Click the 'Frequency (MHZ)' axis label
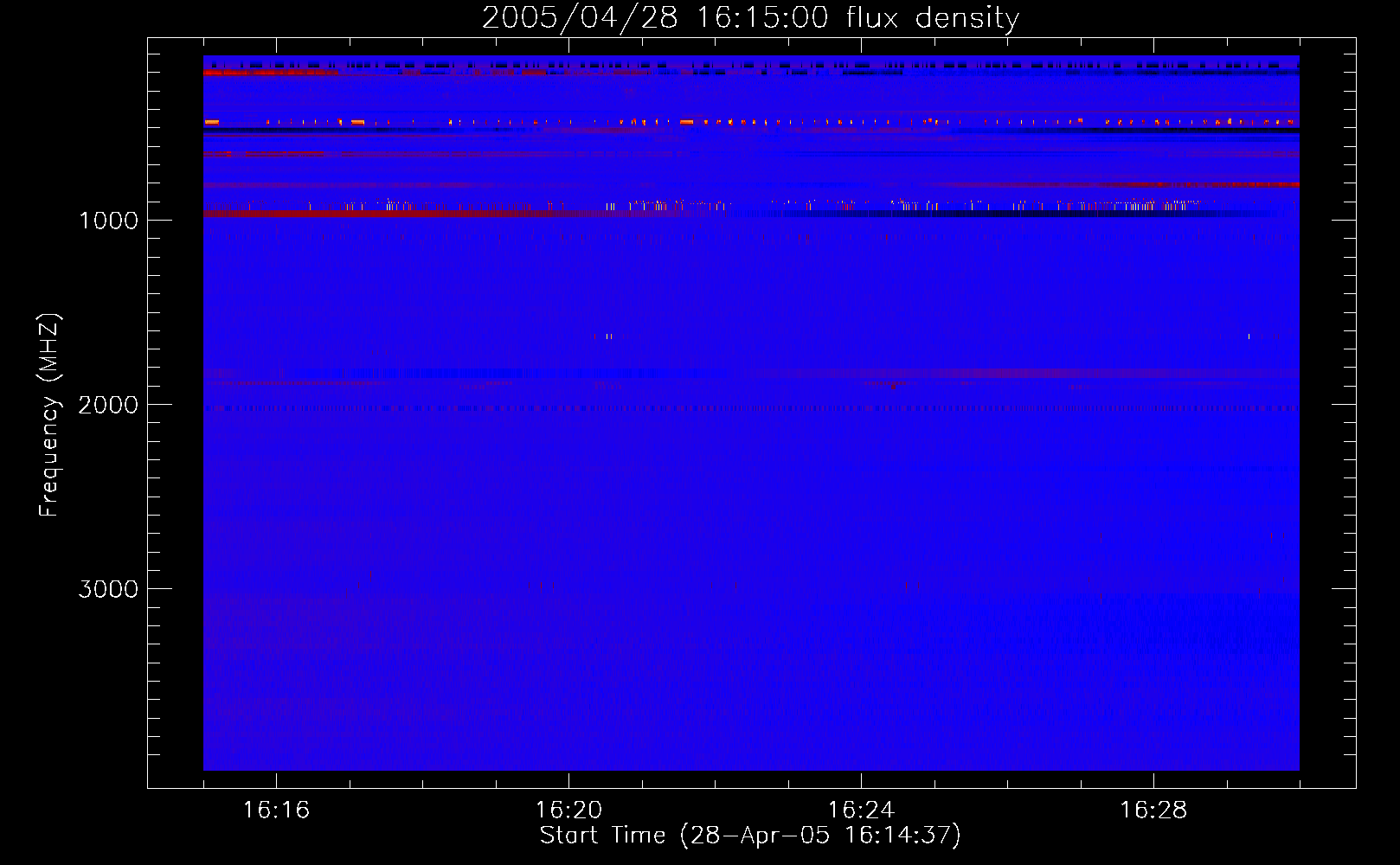 coord(49,415)
